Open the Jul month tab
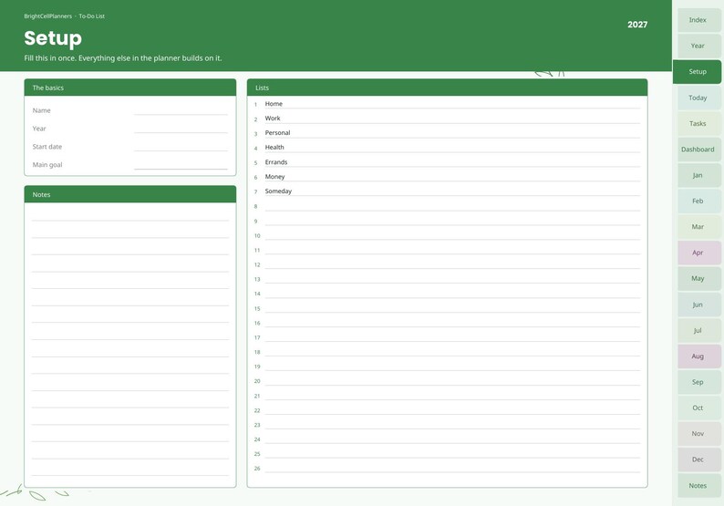Image resolution: width=724 pixels, height=506 pixels. point(698,330)
